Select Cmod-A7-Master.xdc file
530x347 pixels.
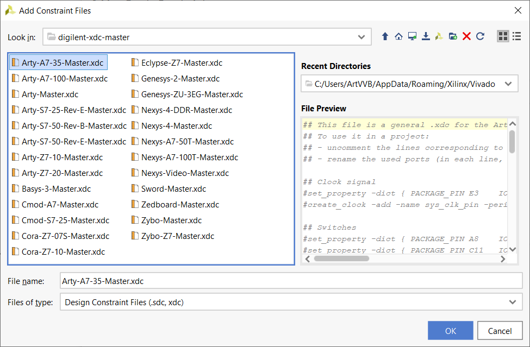[x=55, y=205]
